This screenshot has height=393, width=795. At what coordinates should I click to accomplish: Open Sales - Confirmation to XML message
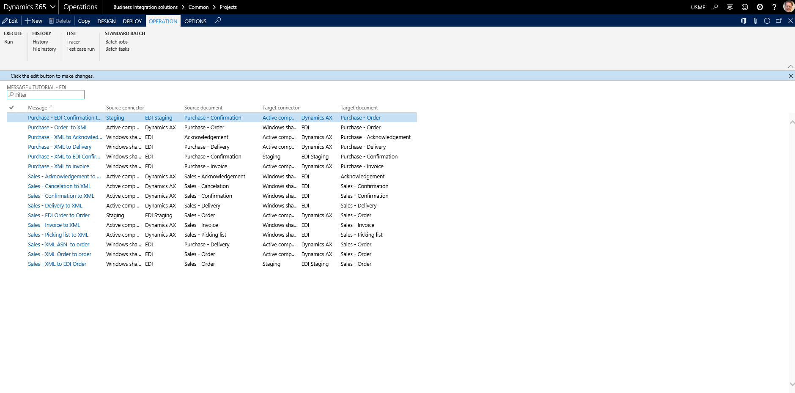(x=61, y=196)
